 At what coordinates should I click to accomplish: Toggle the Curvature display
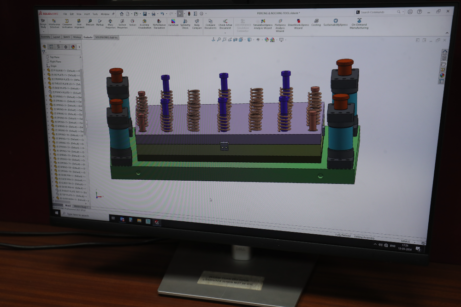pyautogui.click(x=173, y=23)
